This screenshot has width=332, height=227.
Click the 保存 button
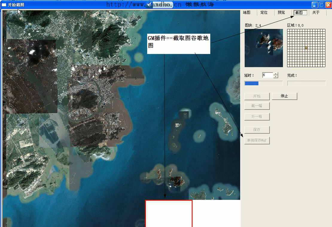click(257, 130)
